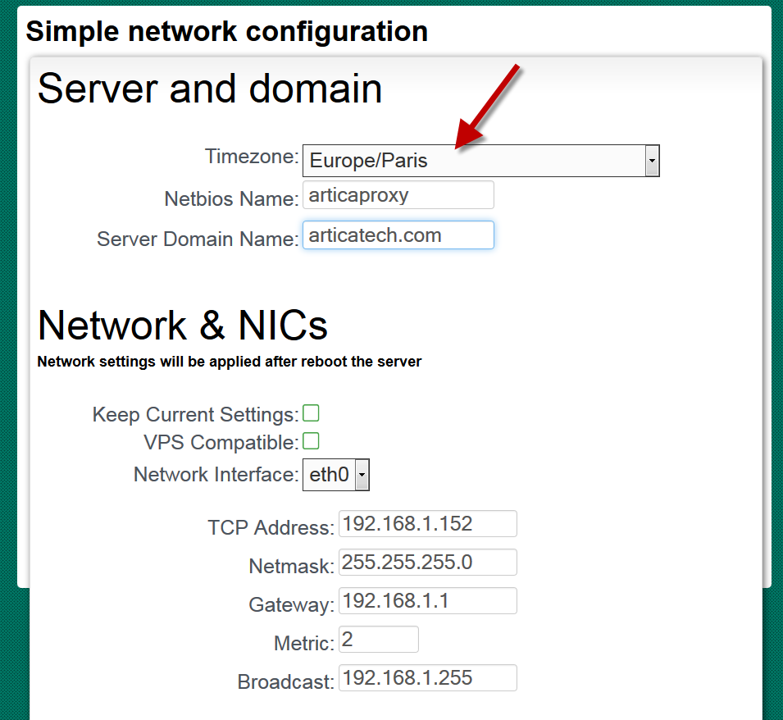Click the Broadcast field showing 192.168.1.255
Viewport: 783px width, 720px height.
(427, 678)
